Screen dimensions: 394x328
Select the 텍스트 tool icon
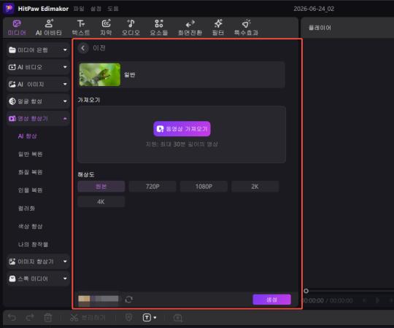81,23
